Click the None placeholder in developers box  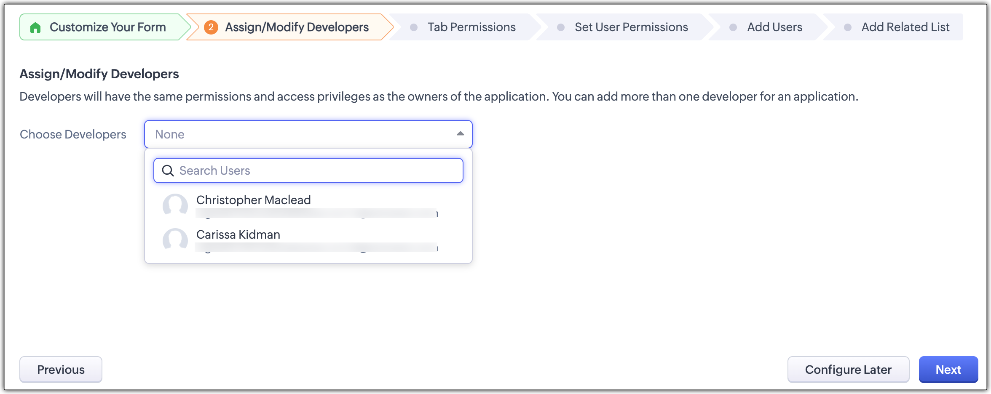point(170,134)
